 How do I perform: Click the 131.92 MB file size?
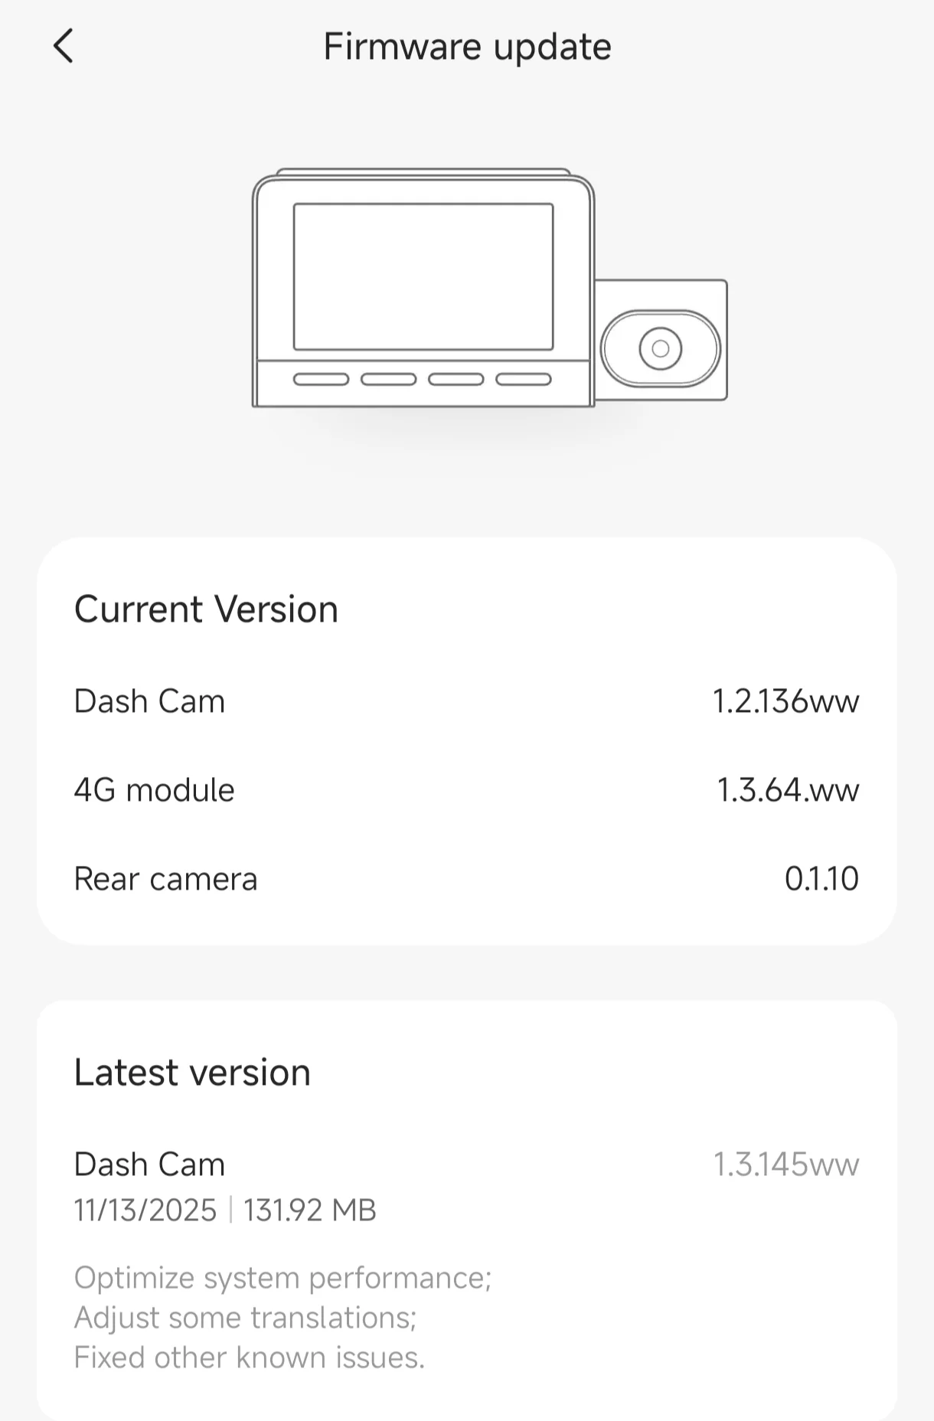pos(310,1210)
